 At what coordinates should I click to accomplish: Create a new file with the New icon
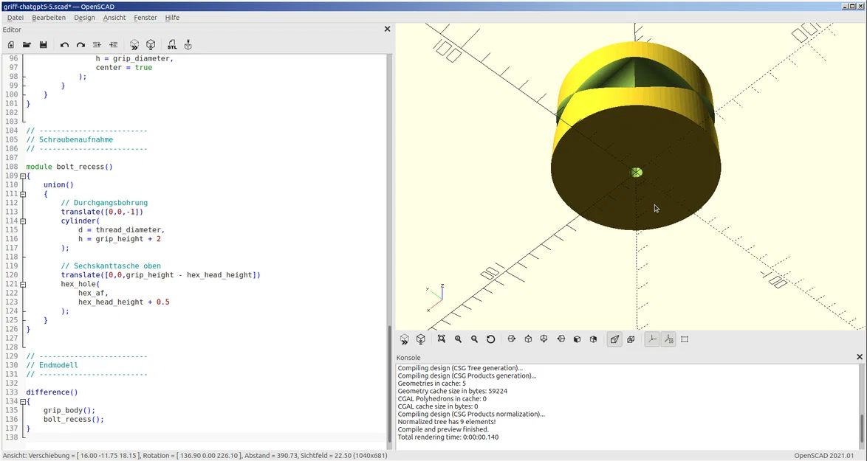[x=10, y=45]
